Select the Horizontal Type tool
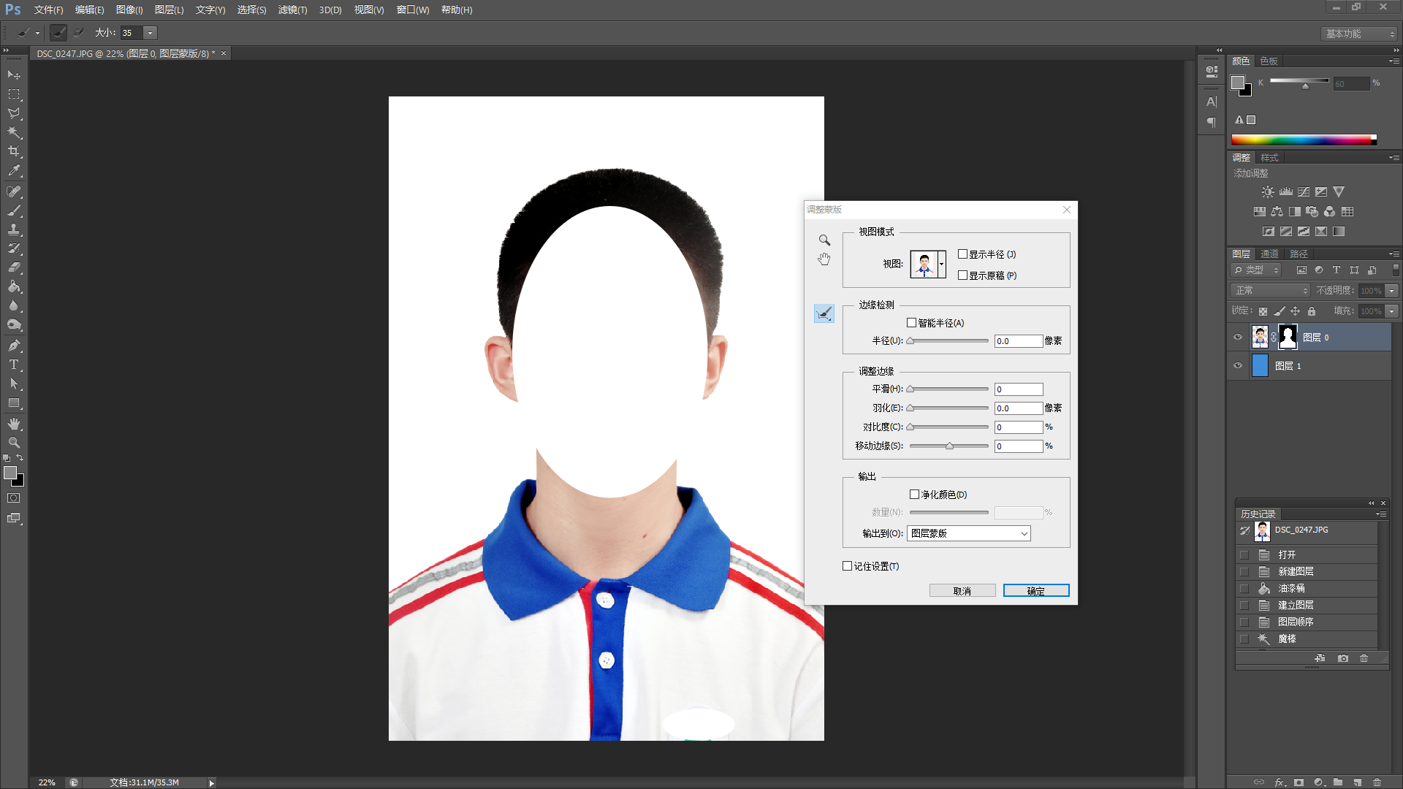 [x=14, y=365]
